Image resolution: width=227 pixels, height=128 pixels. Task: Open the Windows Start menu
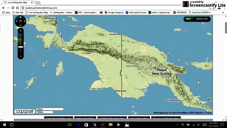(x=4, y=125)
